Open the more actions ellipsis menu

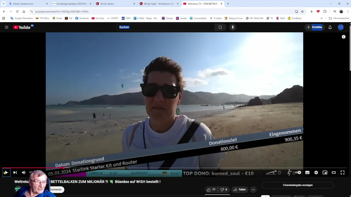click(253, 190)
